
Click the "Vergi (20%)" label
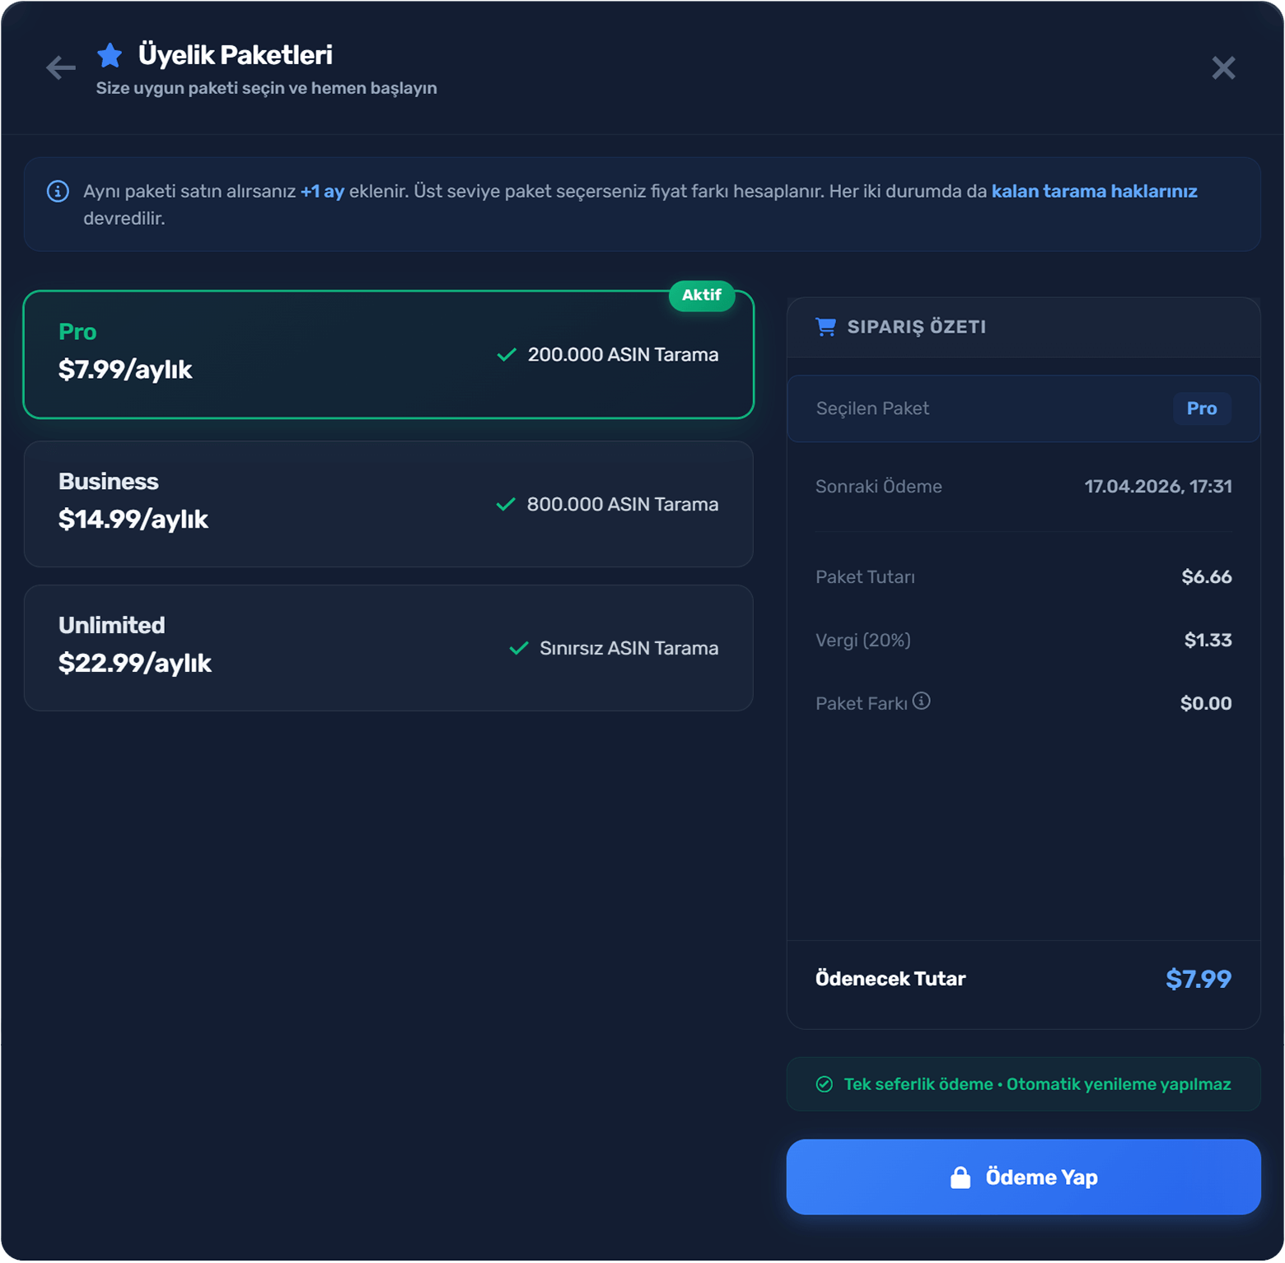(863, 641)
